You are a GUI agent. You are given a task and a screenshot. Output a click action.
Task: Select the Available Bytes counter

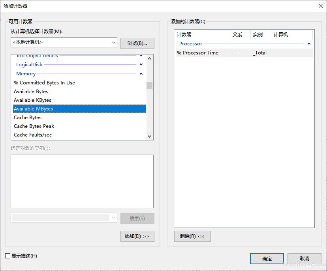[79, 92]
